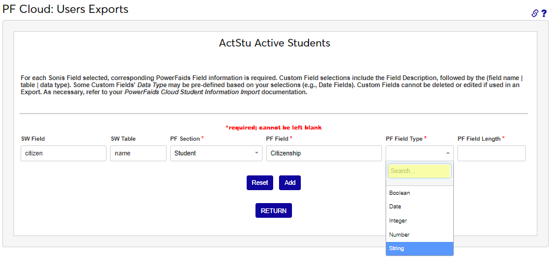
Task: Pick the Integer field type option
Action: click(420, 221)
